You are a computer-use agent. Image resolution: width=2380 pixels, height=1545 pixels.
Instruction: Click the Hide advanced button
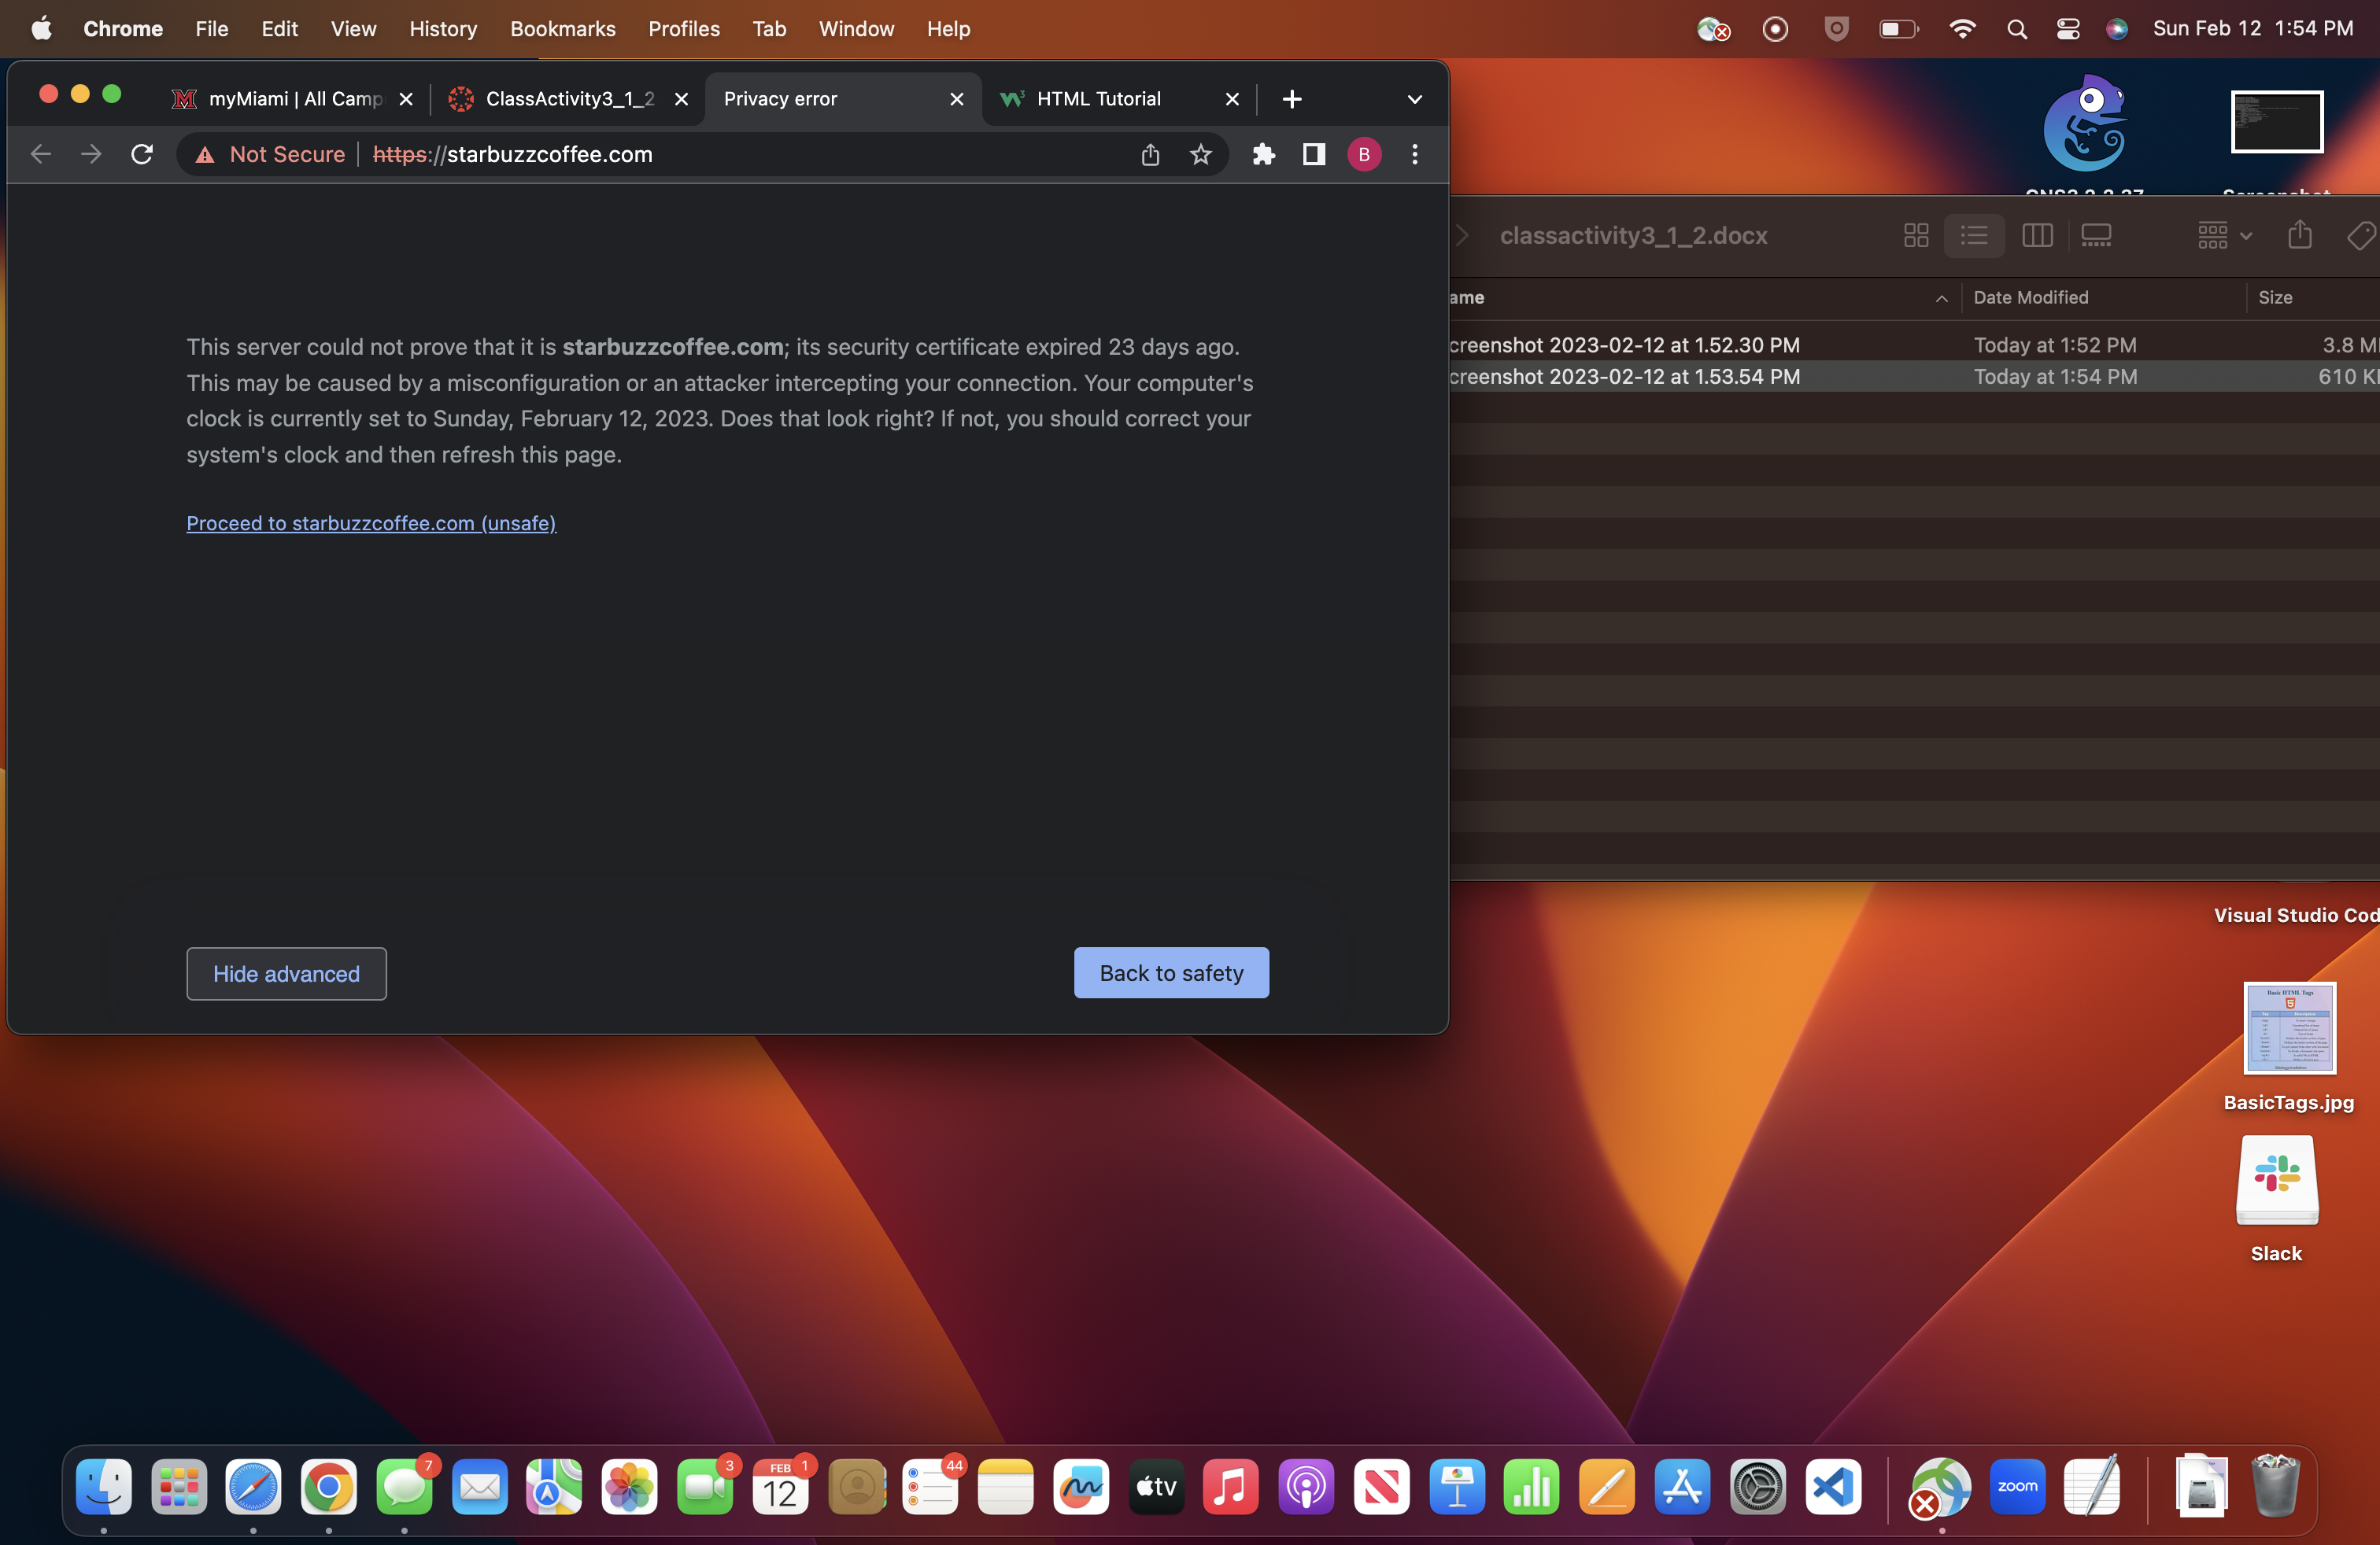286,973
